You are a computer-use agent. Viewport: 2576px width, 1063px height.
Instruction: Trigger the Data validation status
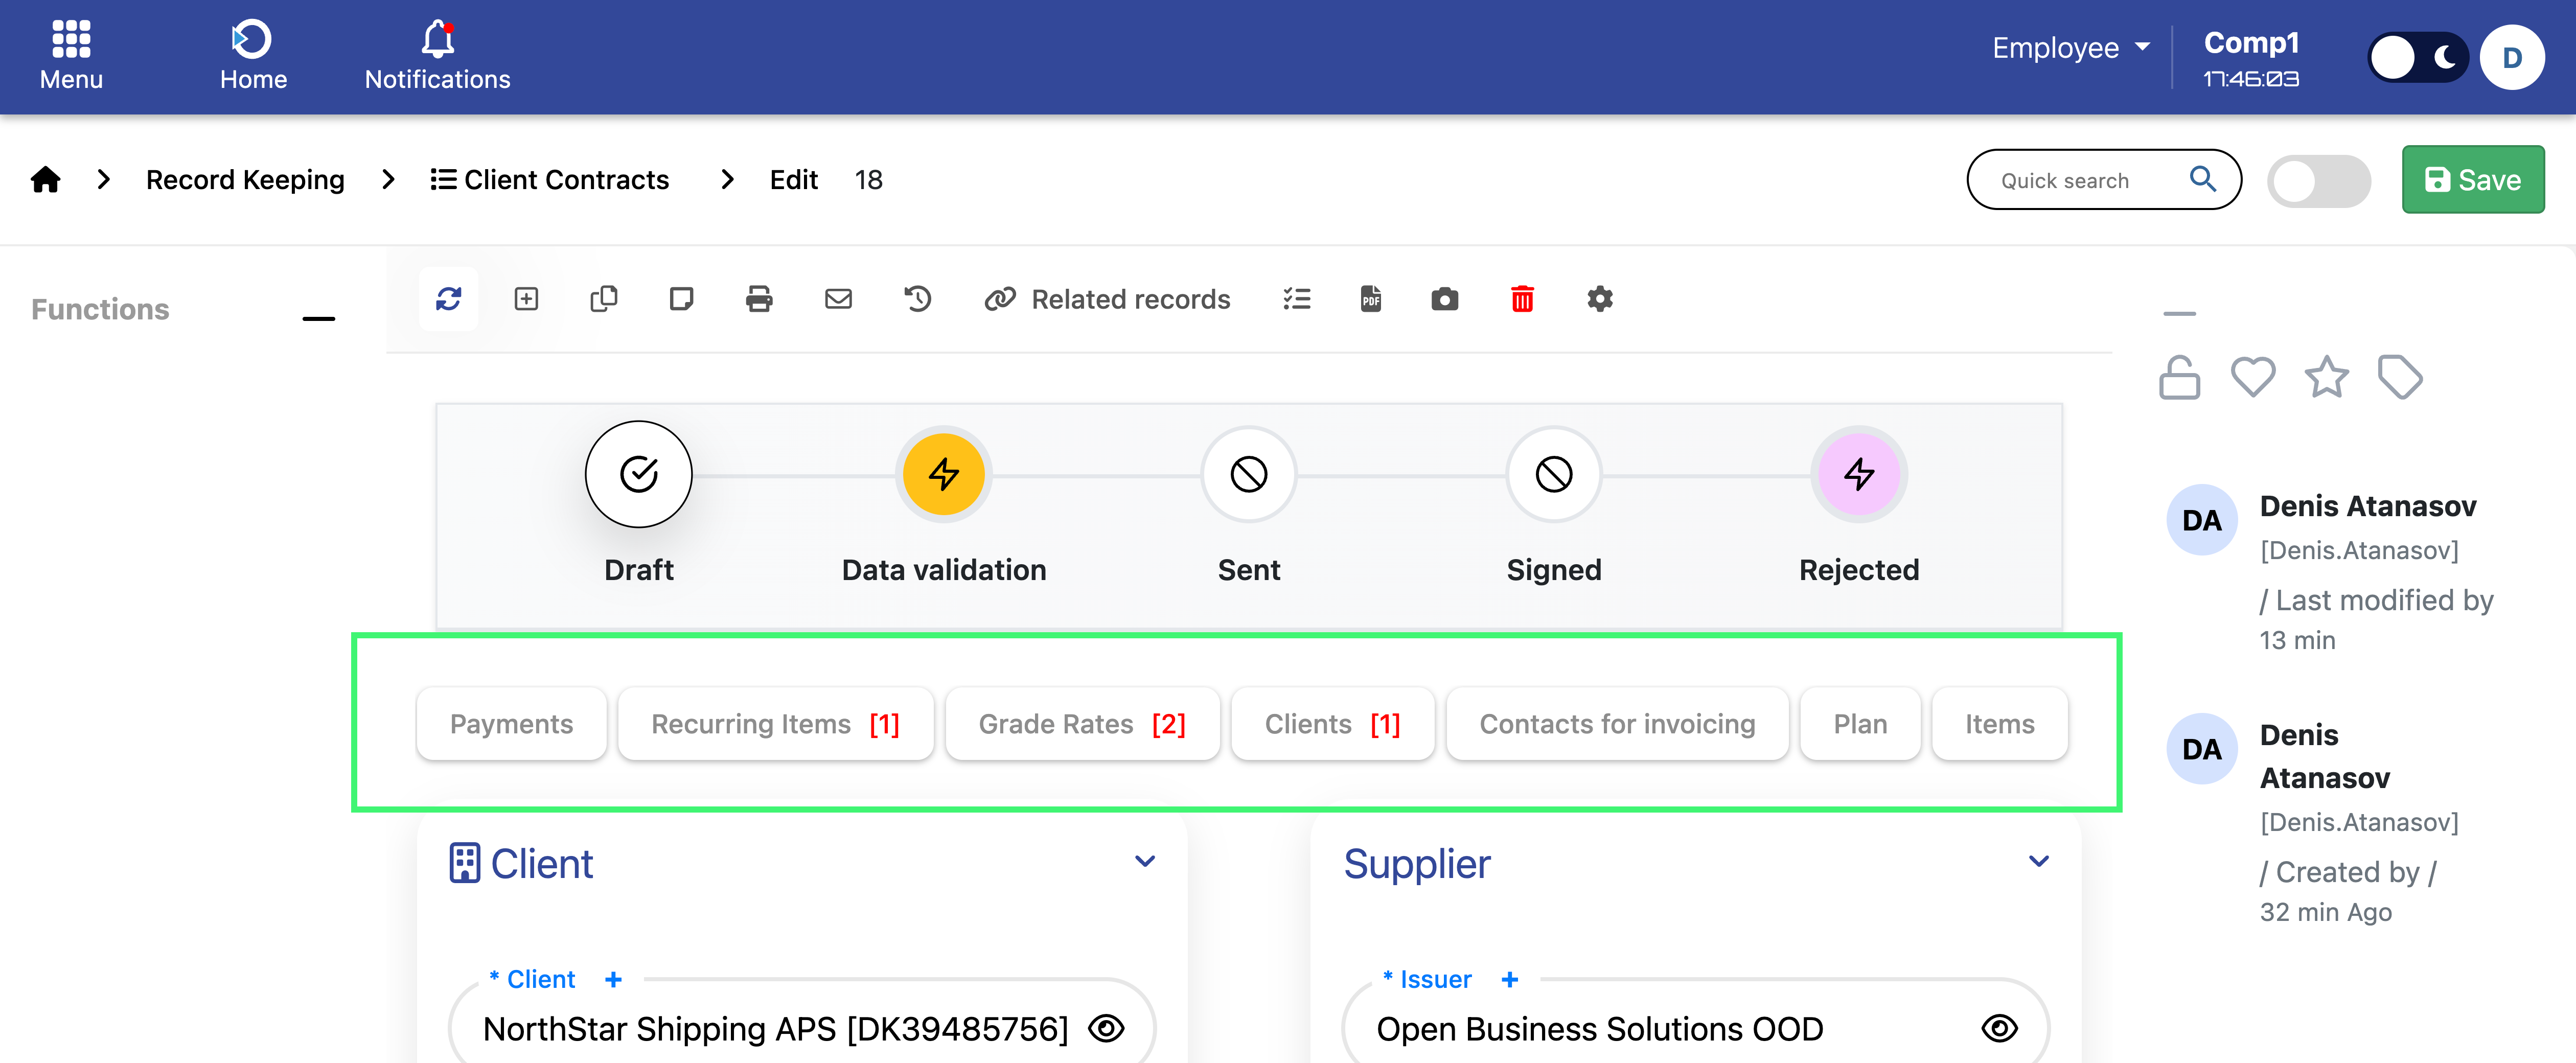coord(943,474)
